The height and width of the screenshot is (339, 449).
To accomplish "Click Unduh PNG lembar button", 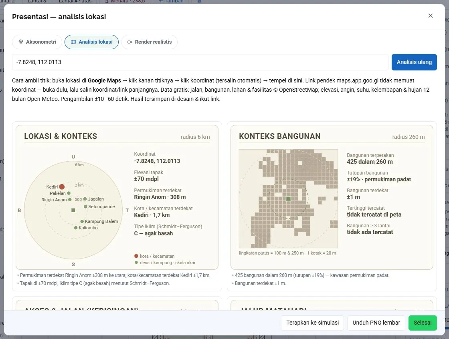I will click(376, 323).
